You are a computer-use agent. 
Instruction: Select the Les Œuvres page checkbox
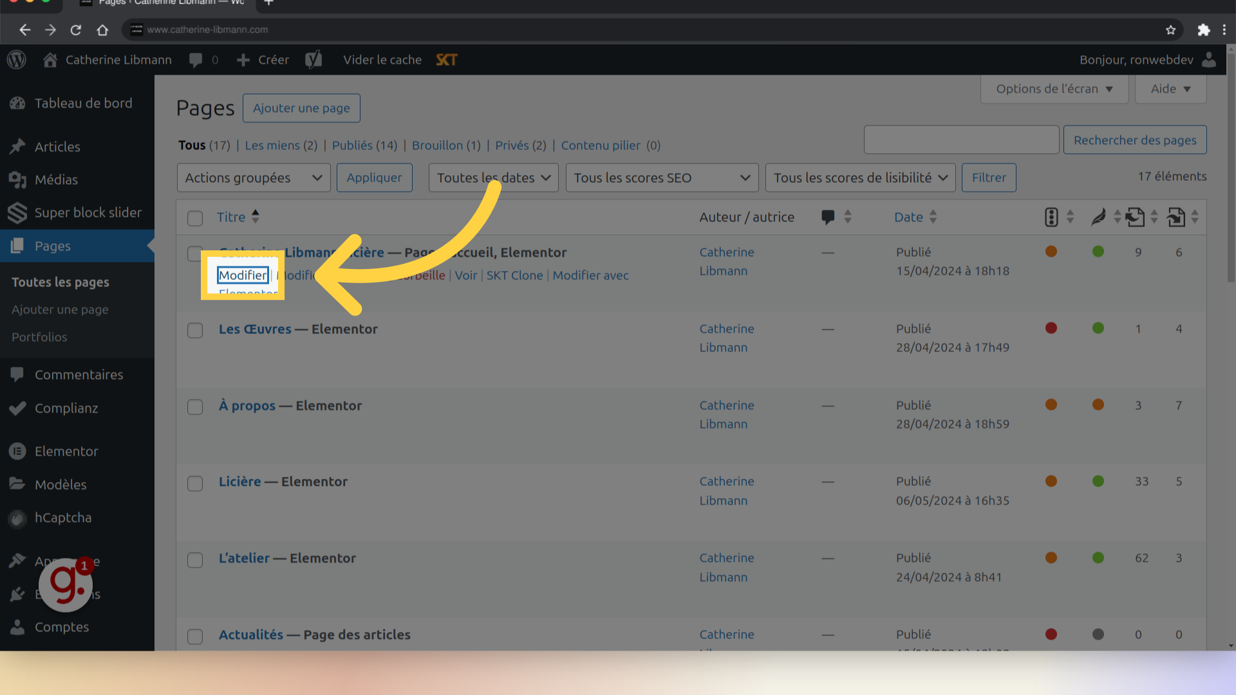point(195,330)
